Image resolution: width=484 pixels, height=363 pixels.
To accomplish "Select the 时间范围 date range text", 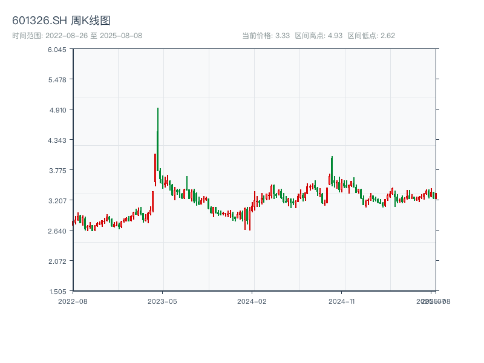I will 77,36.
